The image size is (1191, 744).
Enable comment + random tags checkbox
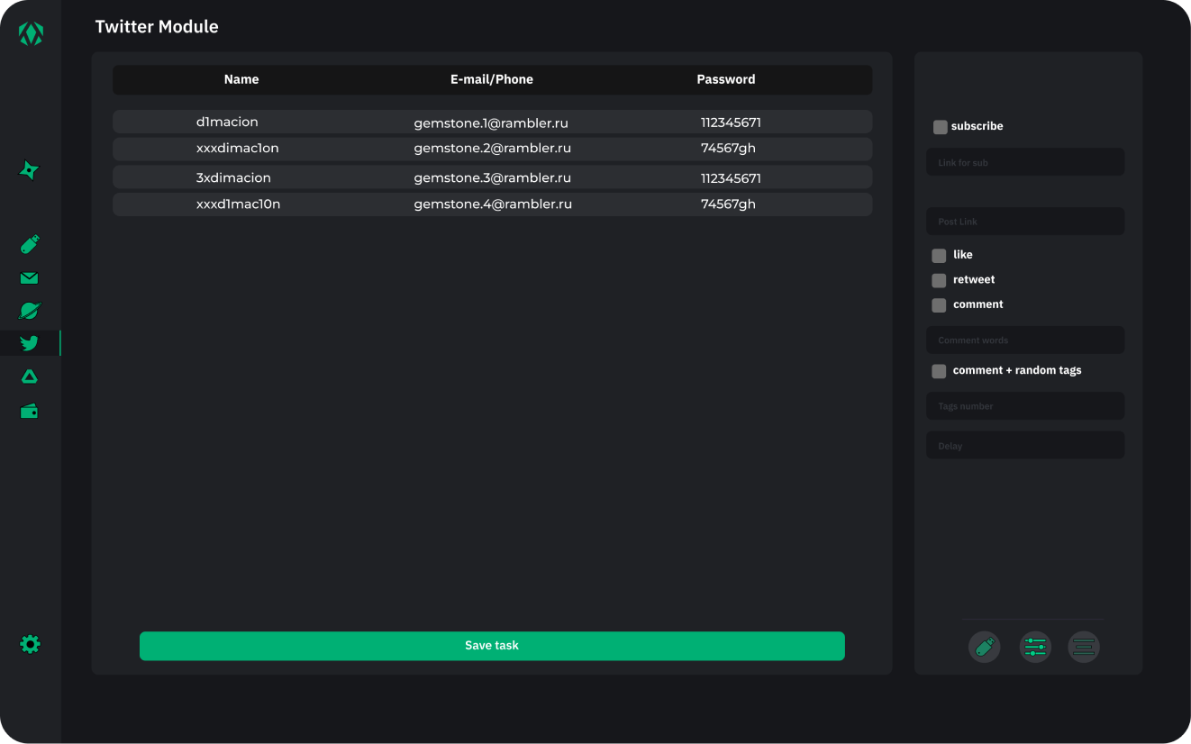[939, 371]
